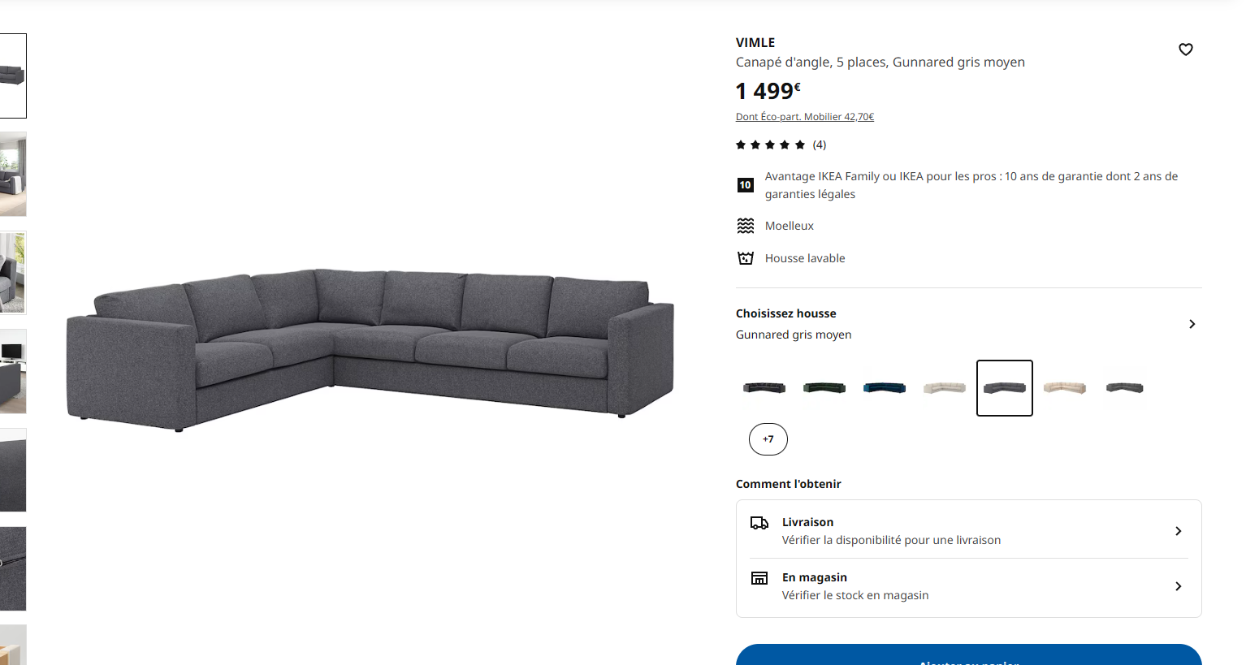Click the main VIMLE sofa product image
1259x665 pixels.
click(370, 349)
